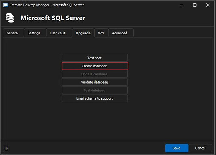
Task: Open the Advanced tab
Action: (121, 33)
